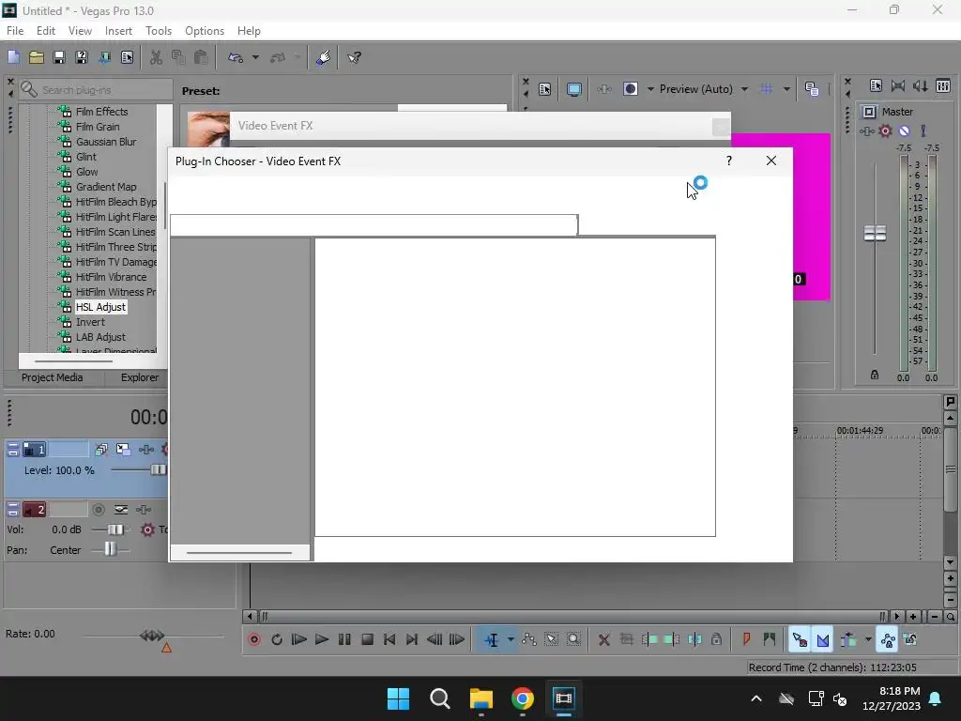Viewport: 961px width, 721px height.
Task: Select the Film Effects plug-in
Action: (101, 112)
